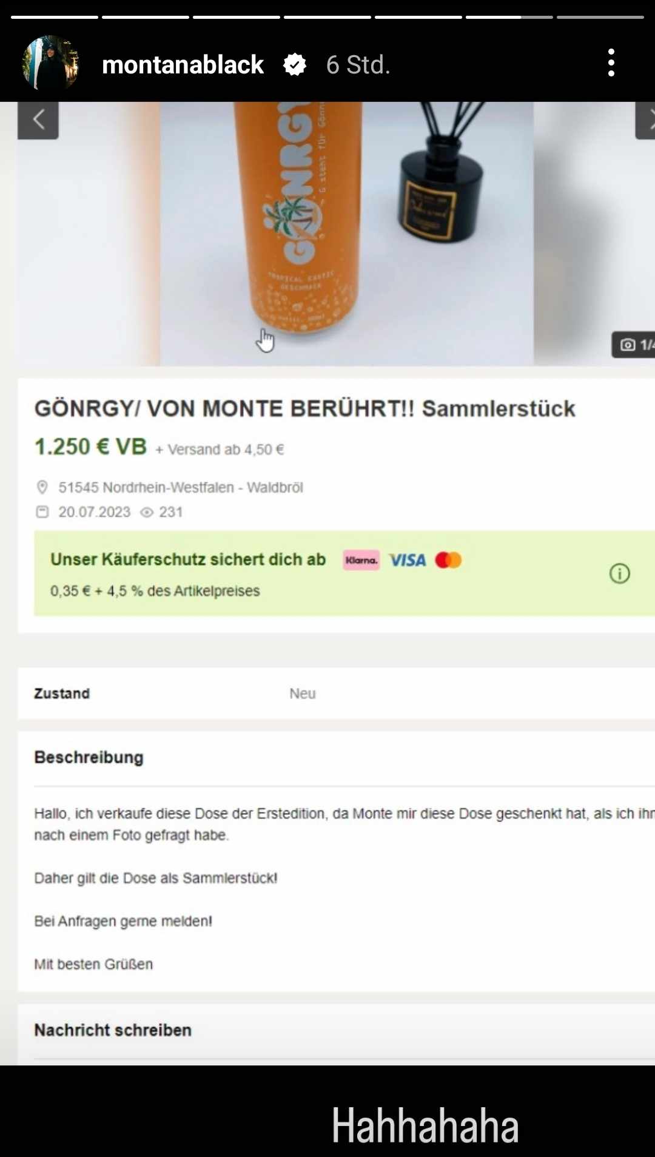
Task: Open buyer protection info icon
Action: [619, 573]
